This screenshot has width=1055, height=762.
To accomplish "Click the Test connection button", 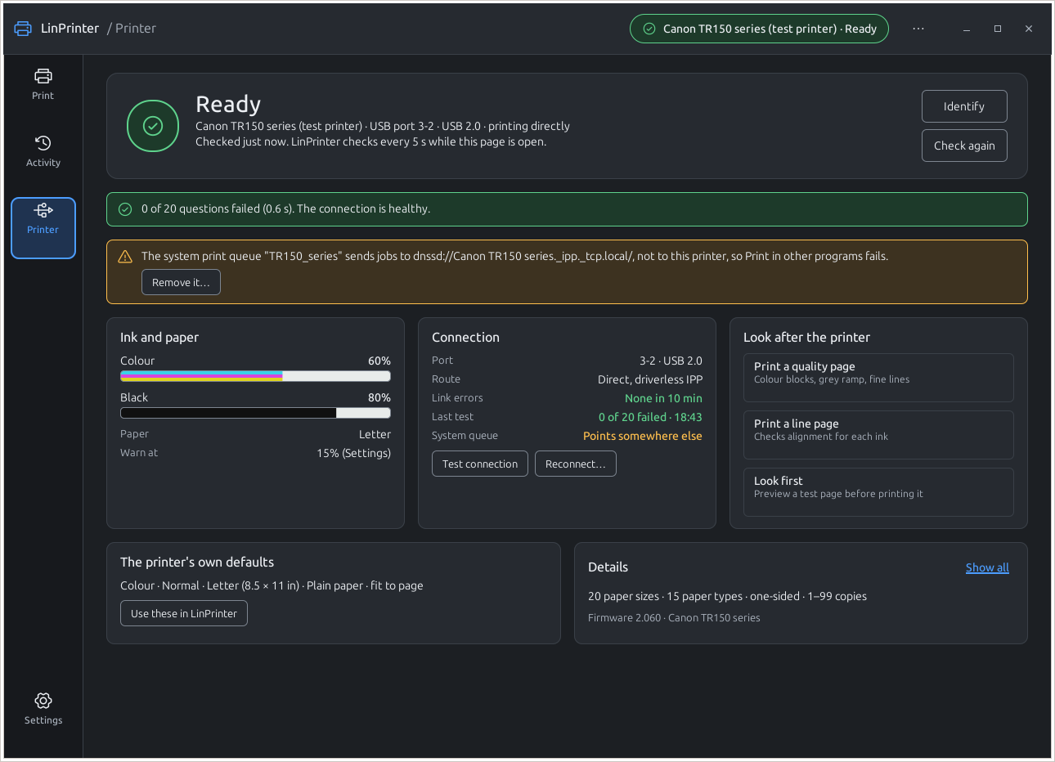I will (x=480, y=464).
